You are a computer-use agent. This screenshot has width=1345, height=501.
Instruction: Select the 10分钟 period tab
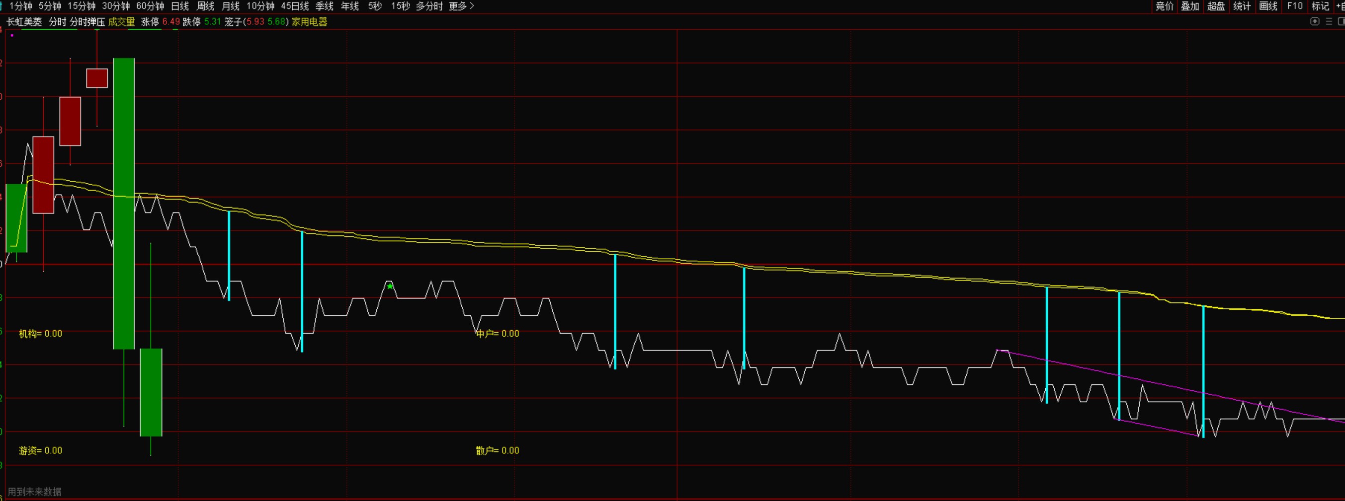tap(260, 6)
